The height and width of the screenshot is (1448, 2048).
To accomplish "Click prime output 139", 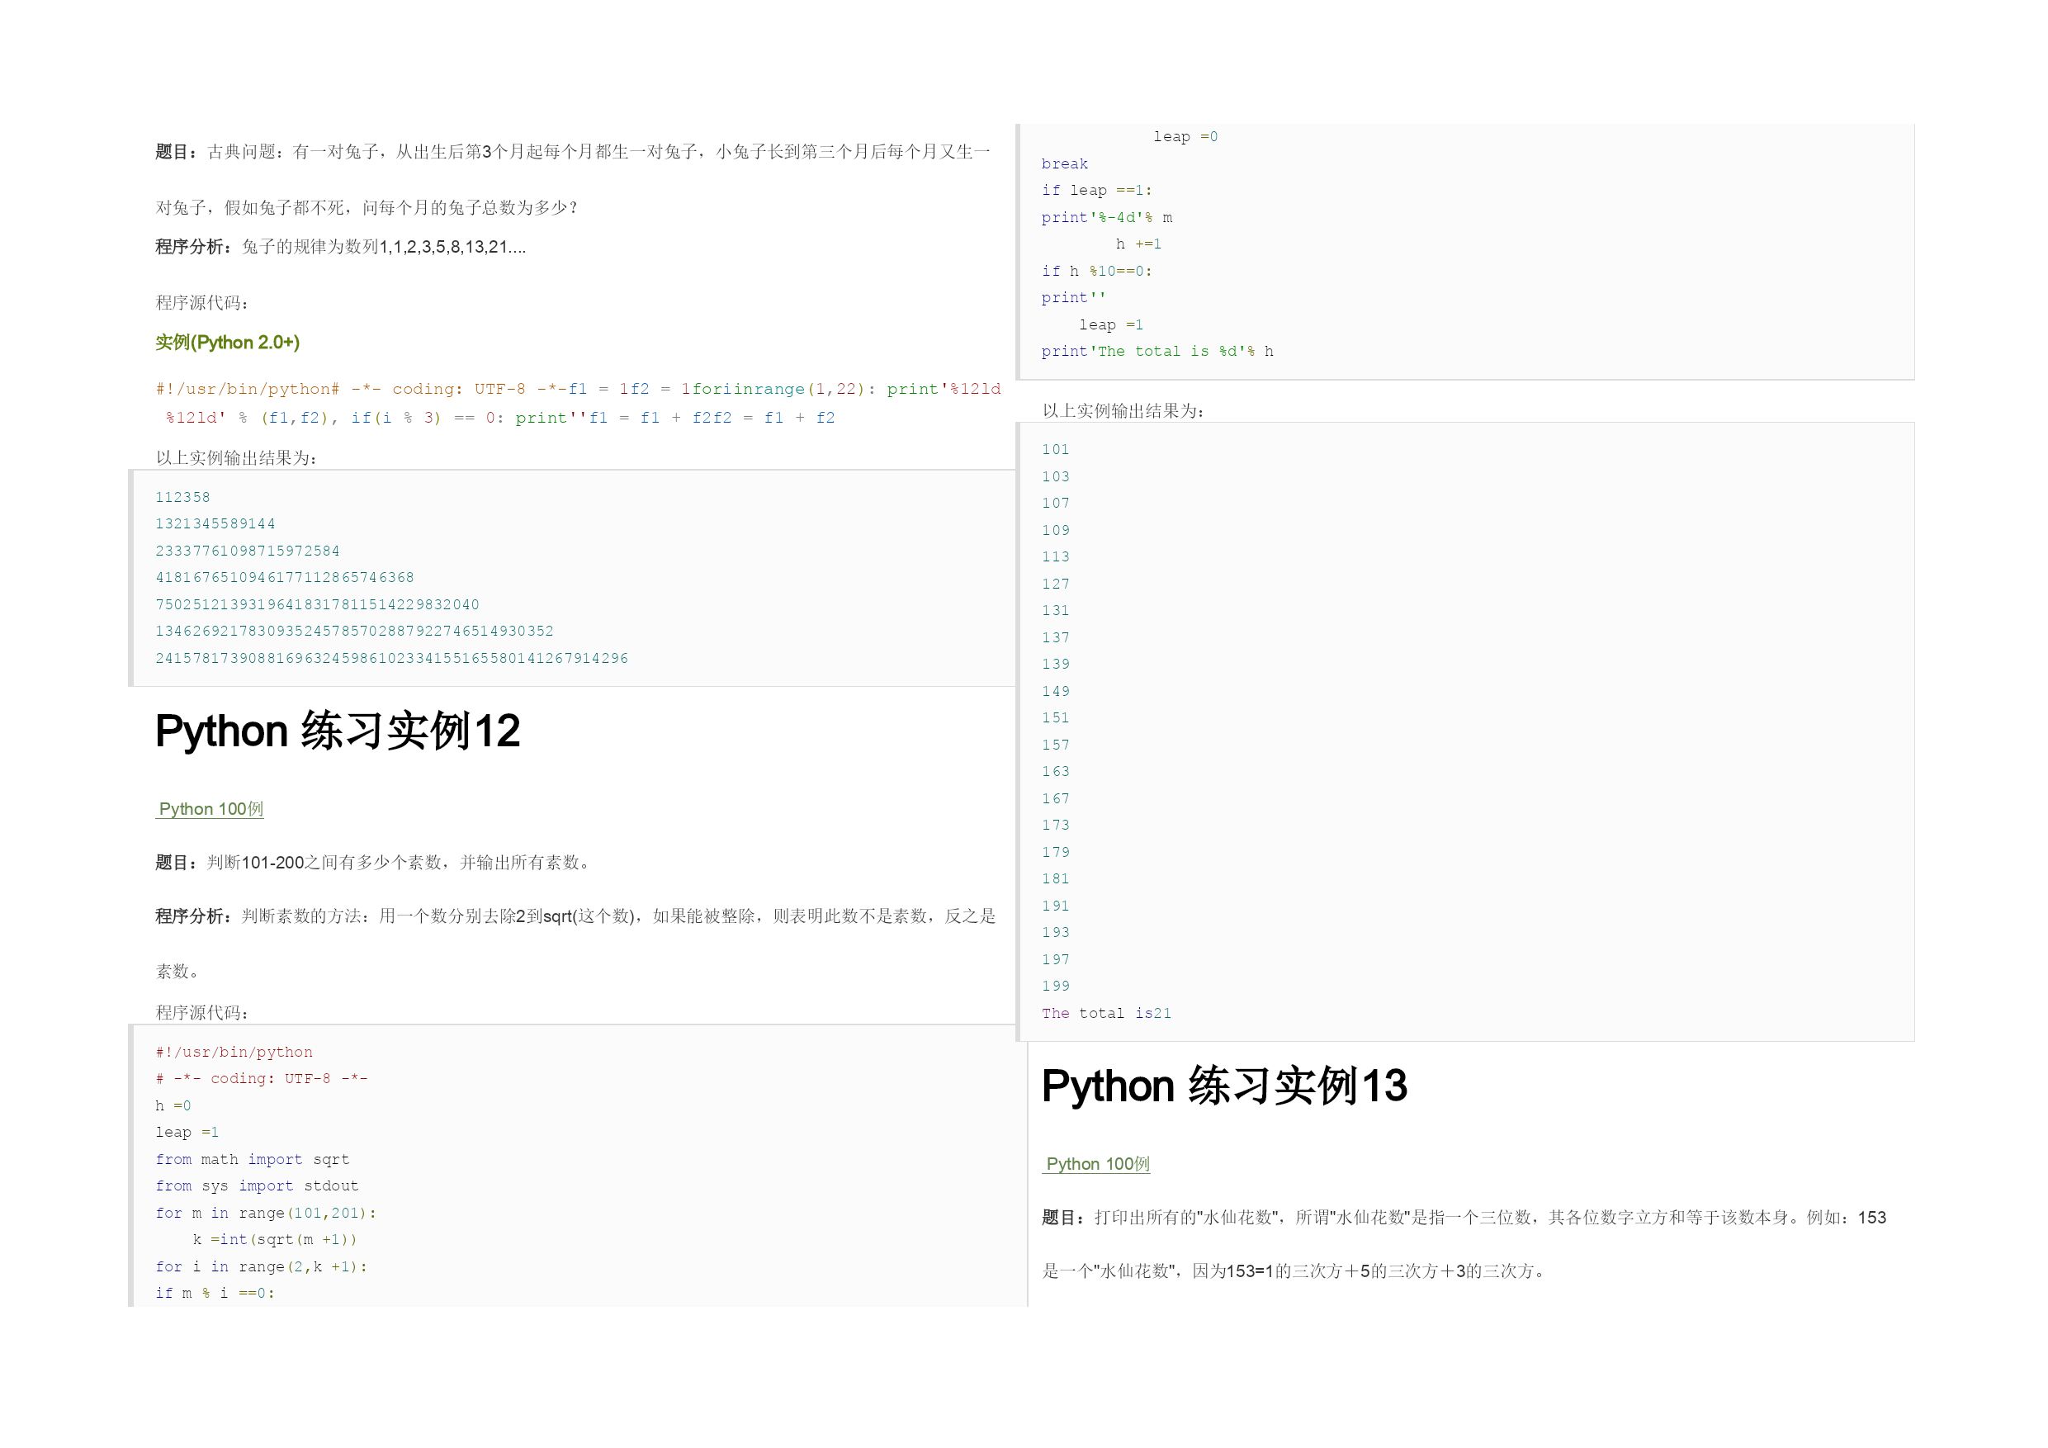I will click(x=1055, y=665).
